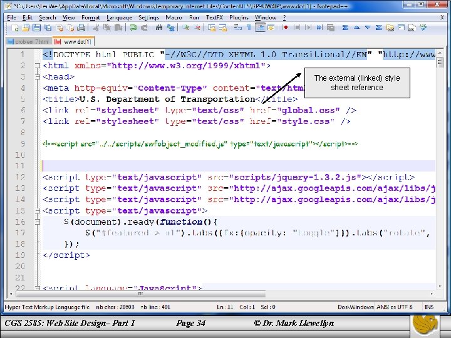Collapse the fold marker on line 22
451x338 pixels.
38,287
